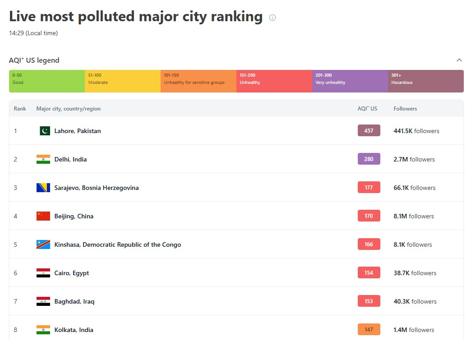Click the Bosnia Herzegovina flag icon
The width and height of the screenshot is (471, 346).
43,188
